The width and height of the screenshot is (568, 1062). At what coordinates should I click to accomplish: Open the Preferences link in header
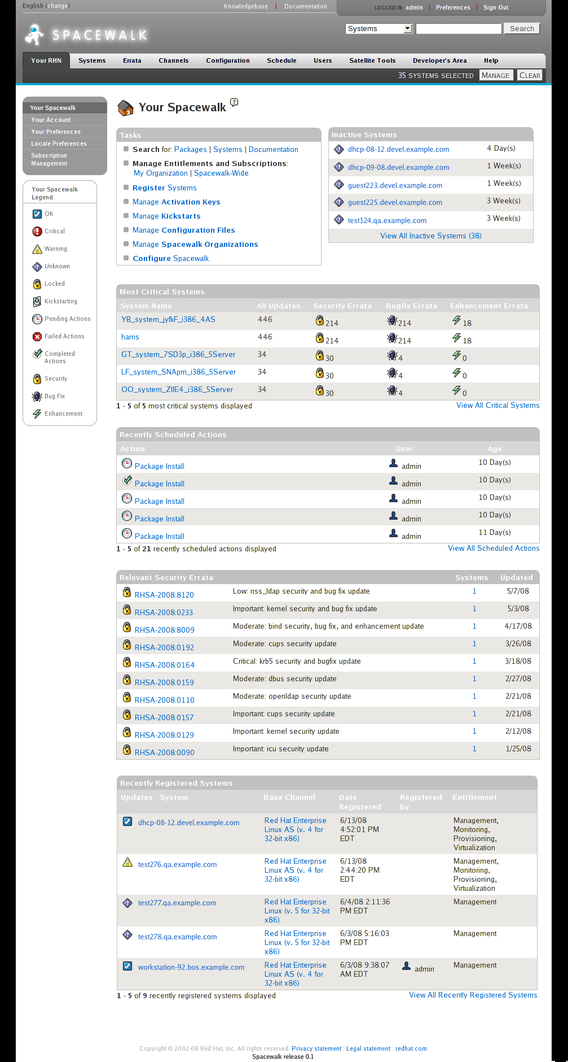coord(453,7)
